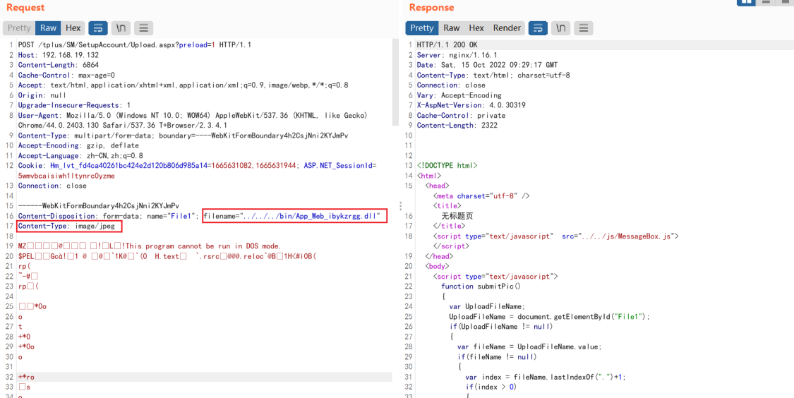Viewport: 794px width, 398px height.
Task: Click the script src MessageBox.js line
Action: [555, 236]
